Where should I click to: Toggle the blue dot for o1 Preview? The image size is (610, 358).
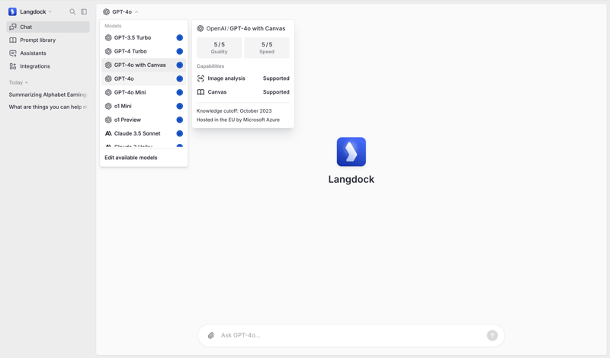click(x=179, y=120)
